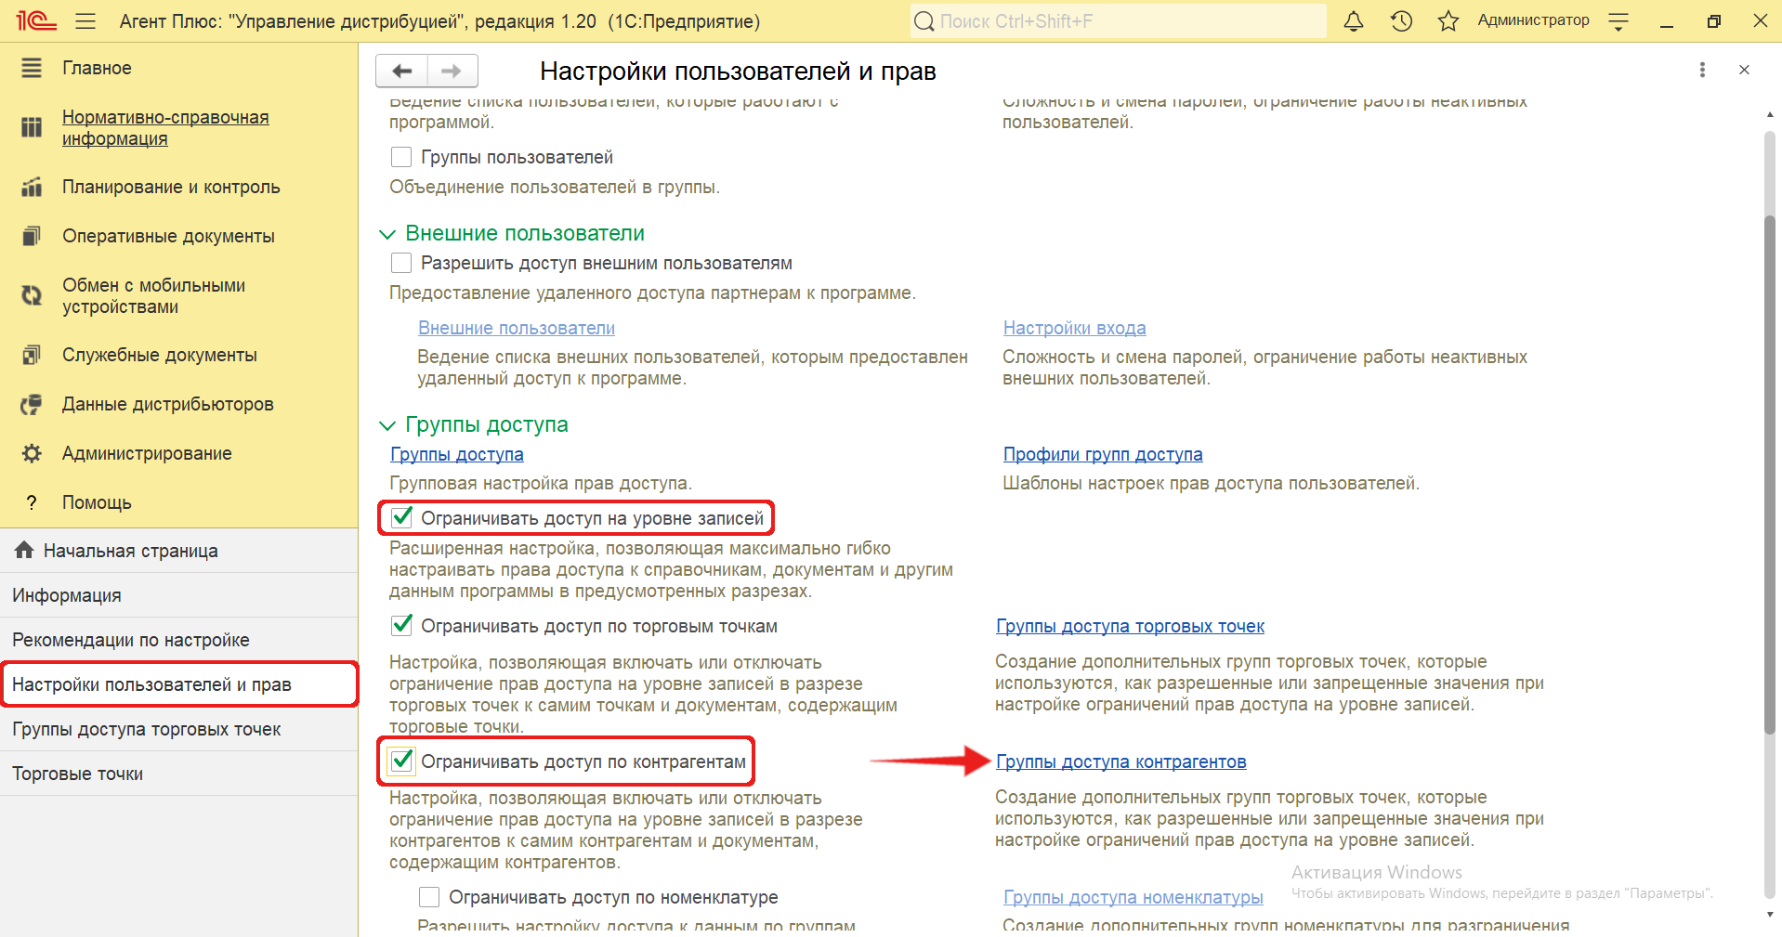The width and height of the screenshot is (1782, 937).
Task: Toggle Разрешить доступ внешним пользователям checkbox
Action: pos(401,263)
